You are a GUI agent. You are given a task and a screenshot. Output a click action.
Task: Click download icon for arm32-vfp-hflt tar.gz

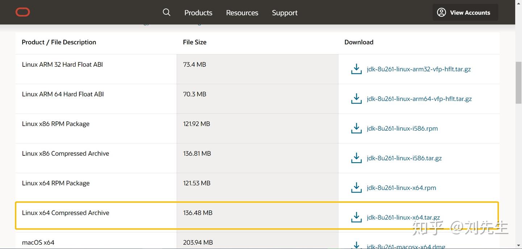pos(356,69)
